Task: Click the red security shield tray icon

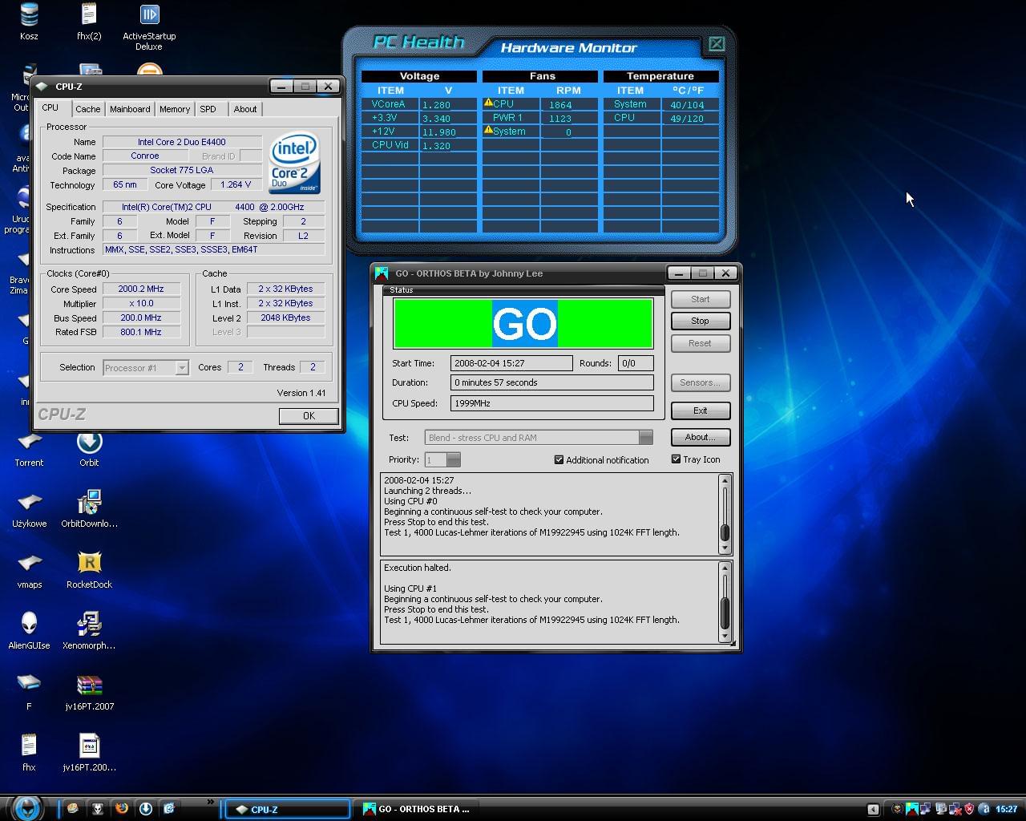Action: tap(969, 809)
